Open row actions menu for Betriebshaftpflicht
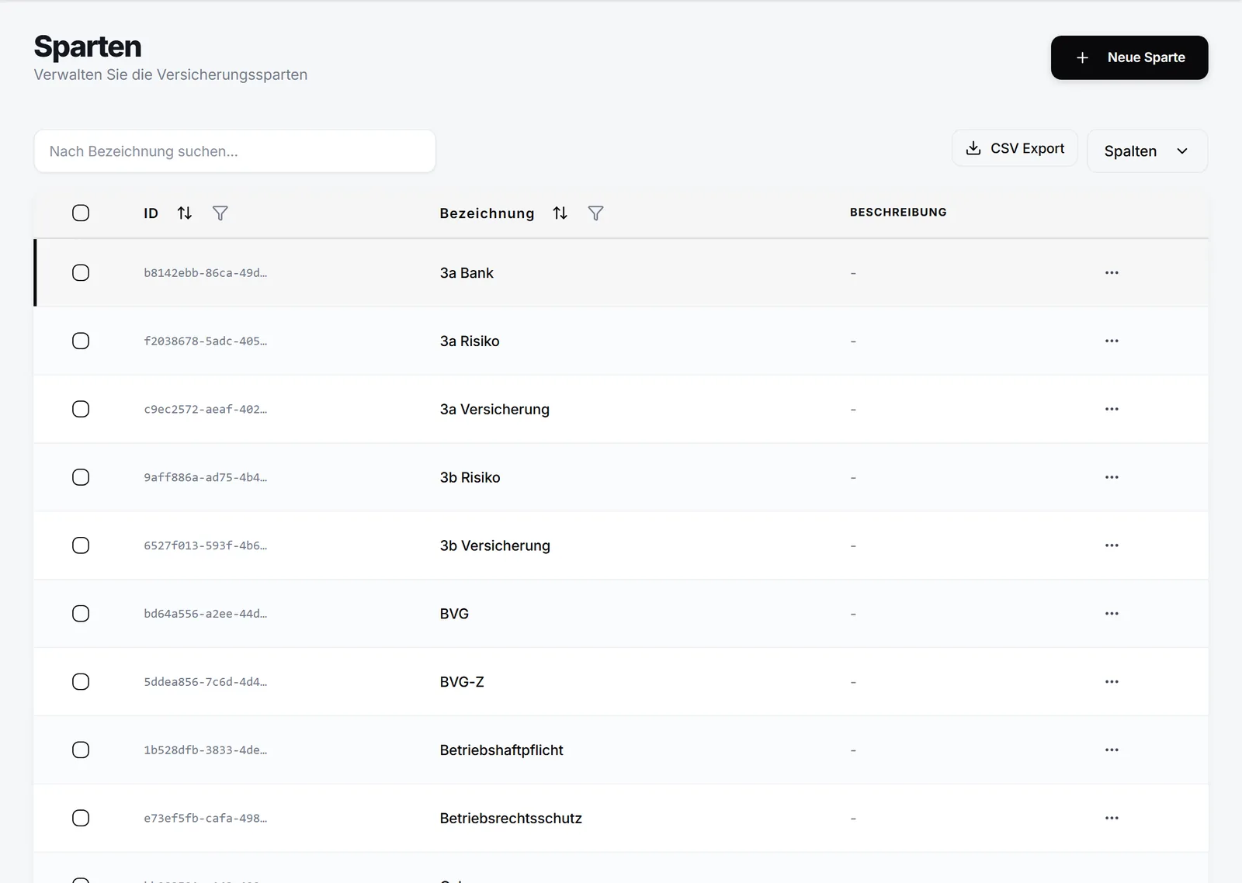 pyautogui.click(x=1112, y=750)
